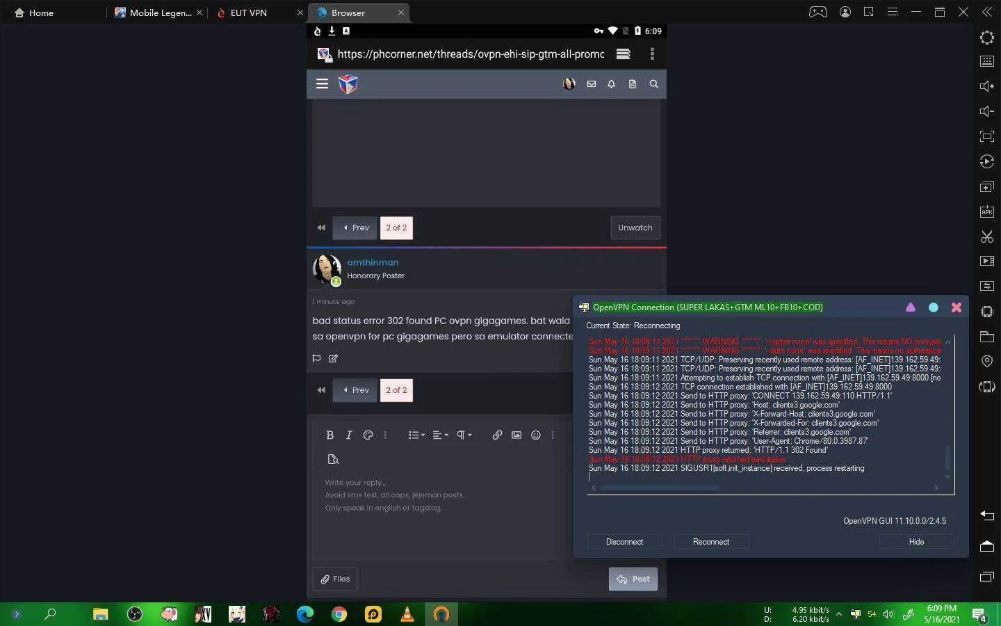
Task: Open emulator settings gear in sidebar
Action: pos(987,37)
